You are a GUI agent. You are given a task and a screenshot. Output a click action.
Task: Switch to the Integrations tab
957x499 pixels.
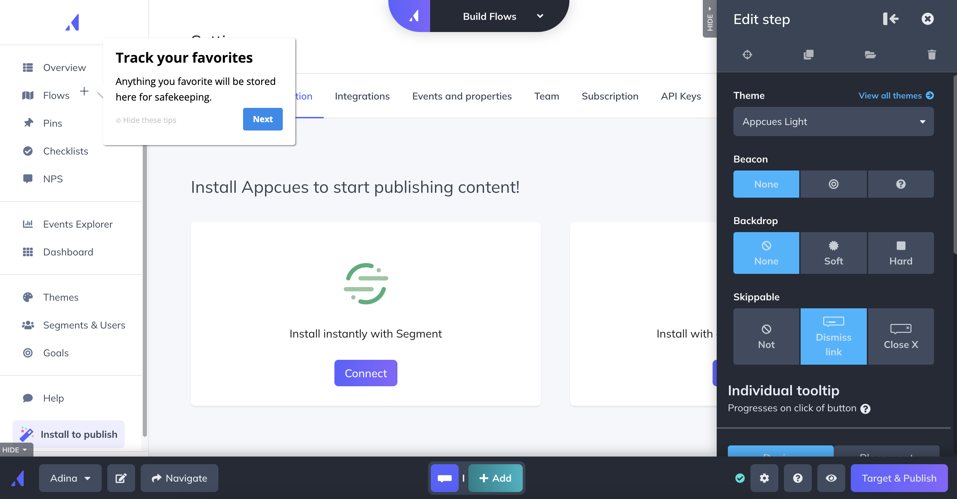coord(363,96)
